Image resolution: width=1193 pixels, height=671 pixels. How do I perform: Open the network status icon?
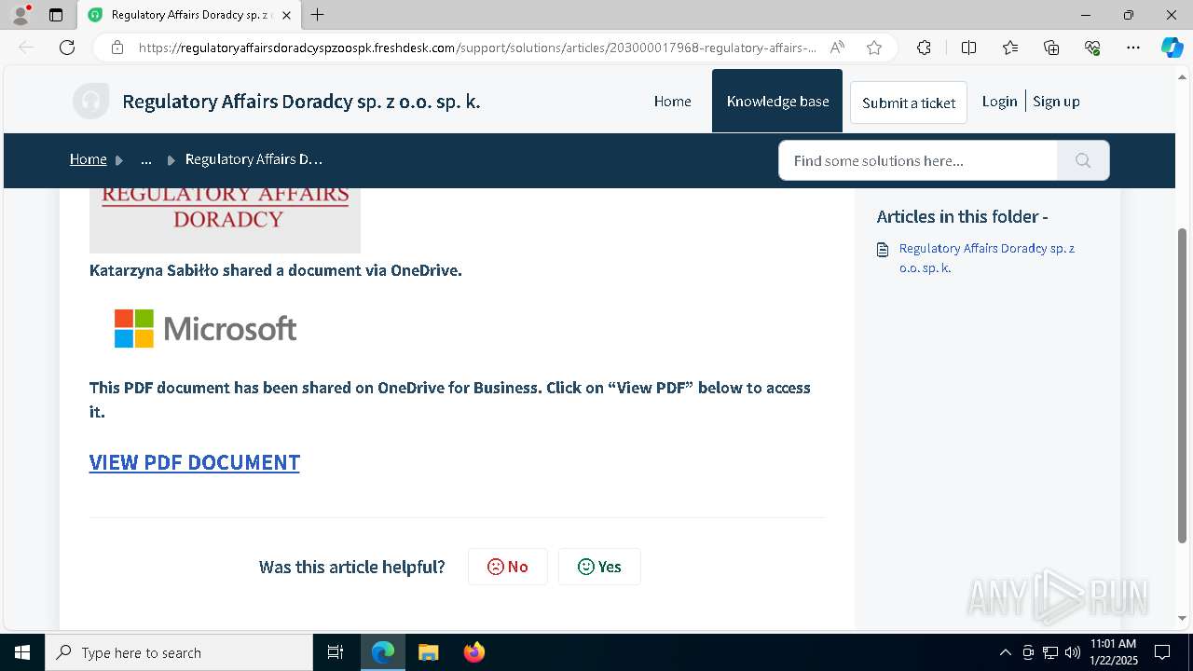point(1050,652)
